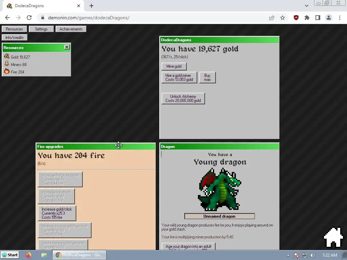Click the padlock site info icon

click(43, 18)
